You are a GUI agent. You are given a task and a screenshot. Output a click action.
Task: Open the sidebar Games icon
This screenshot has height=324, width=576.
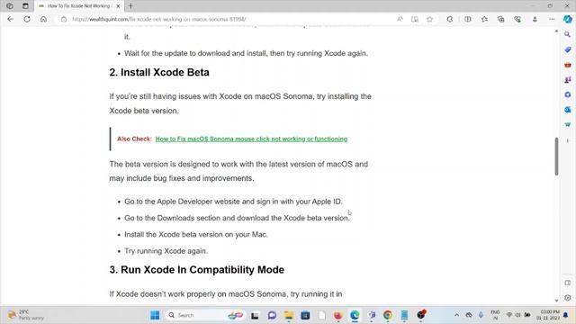(568, 80)
